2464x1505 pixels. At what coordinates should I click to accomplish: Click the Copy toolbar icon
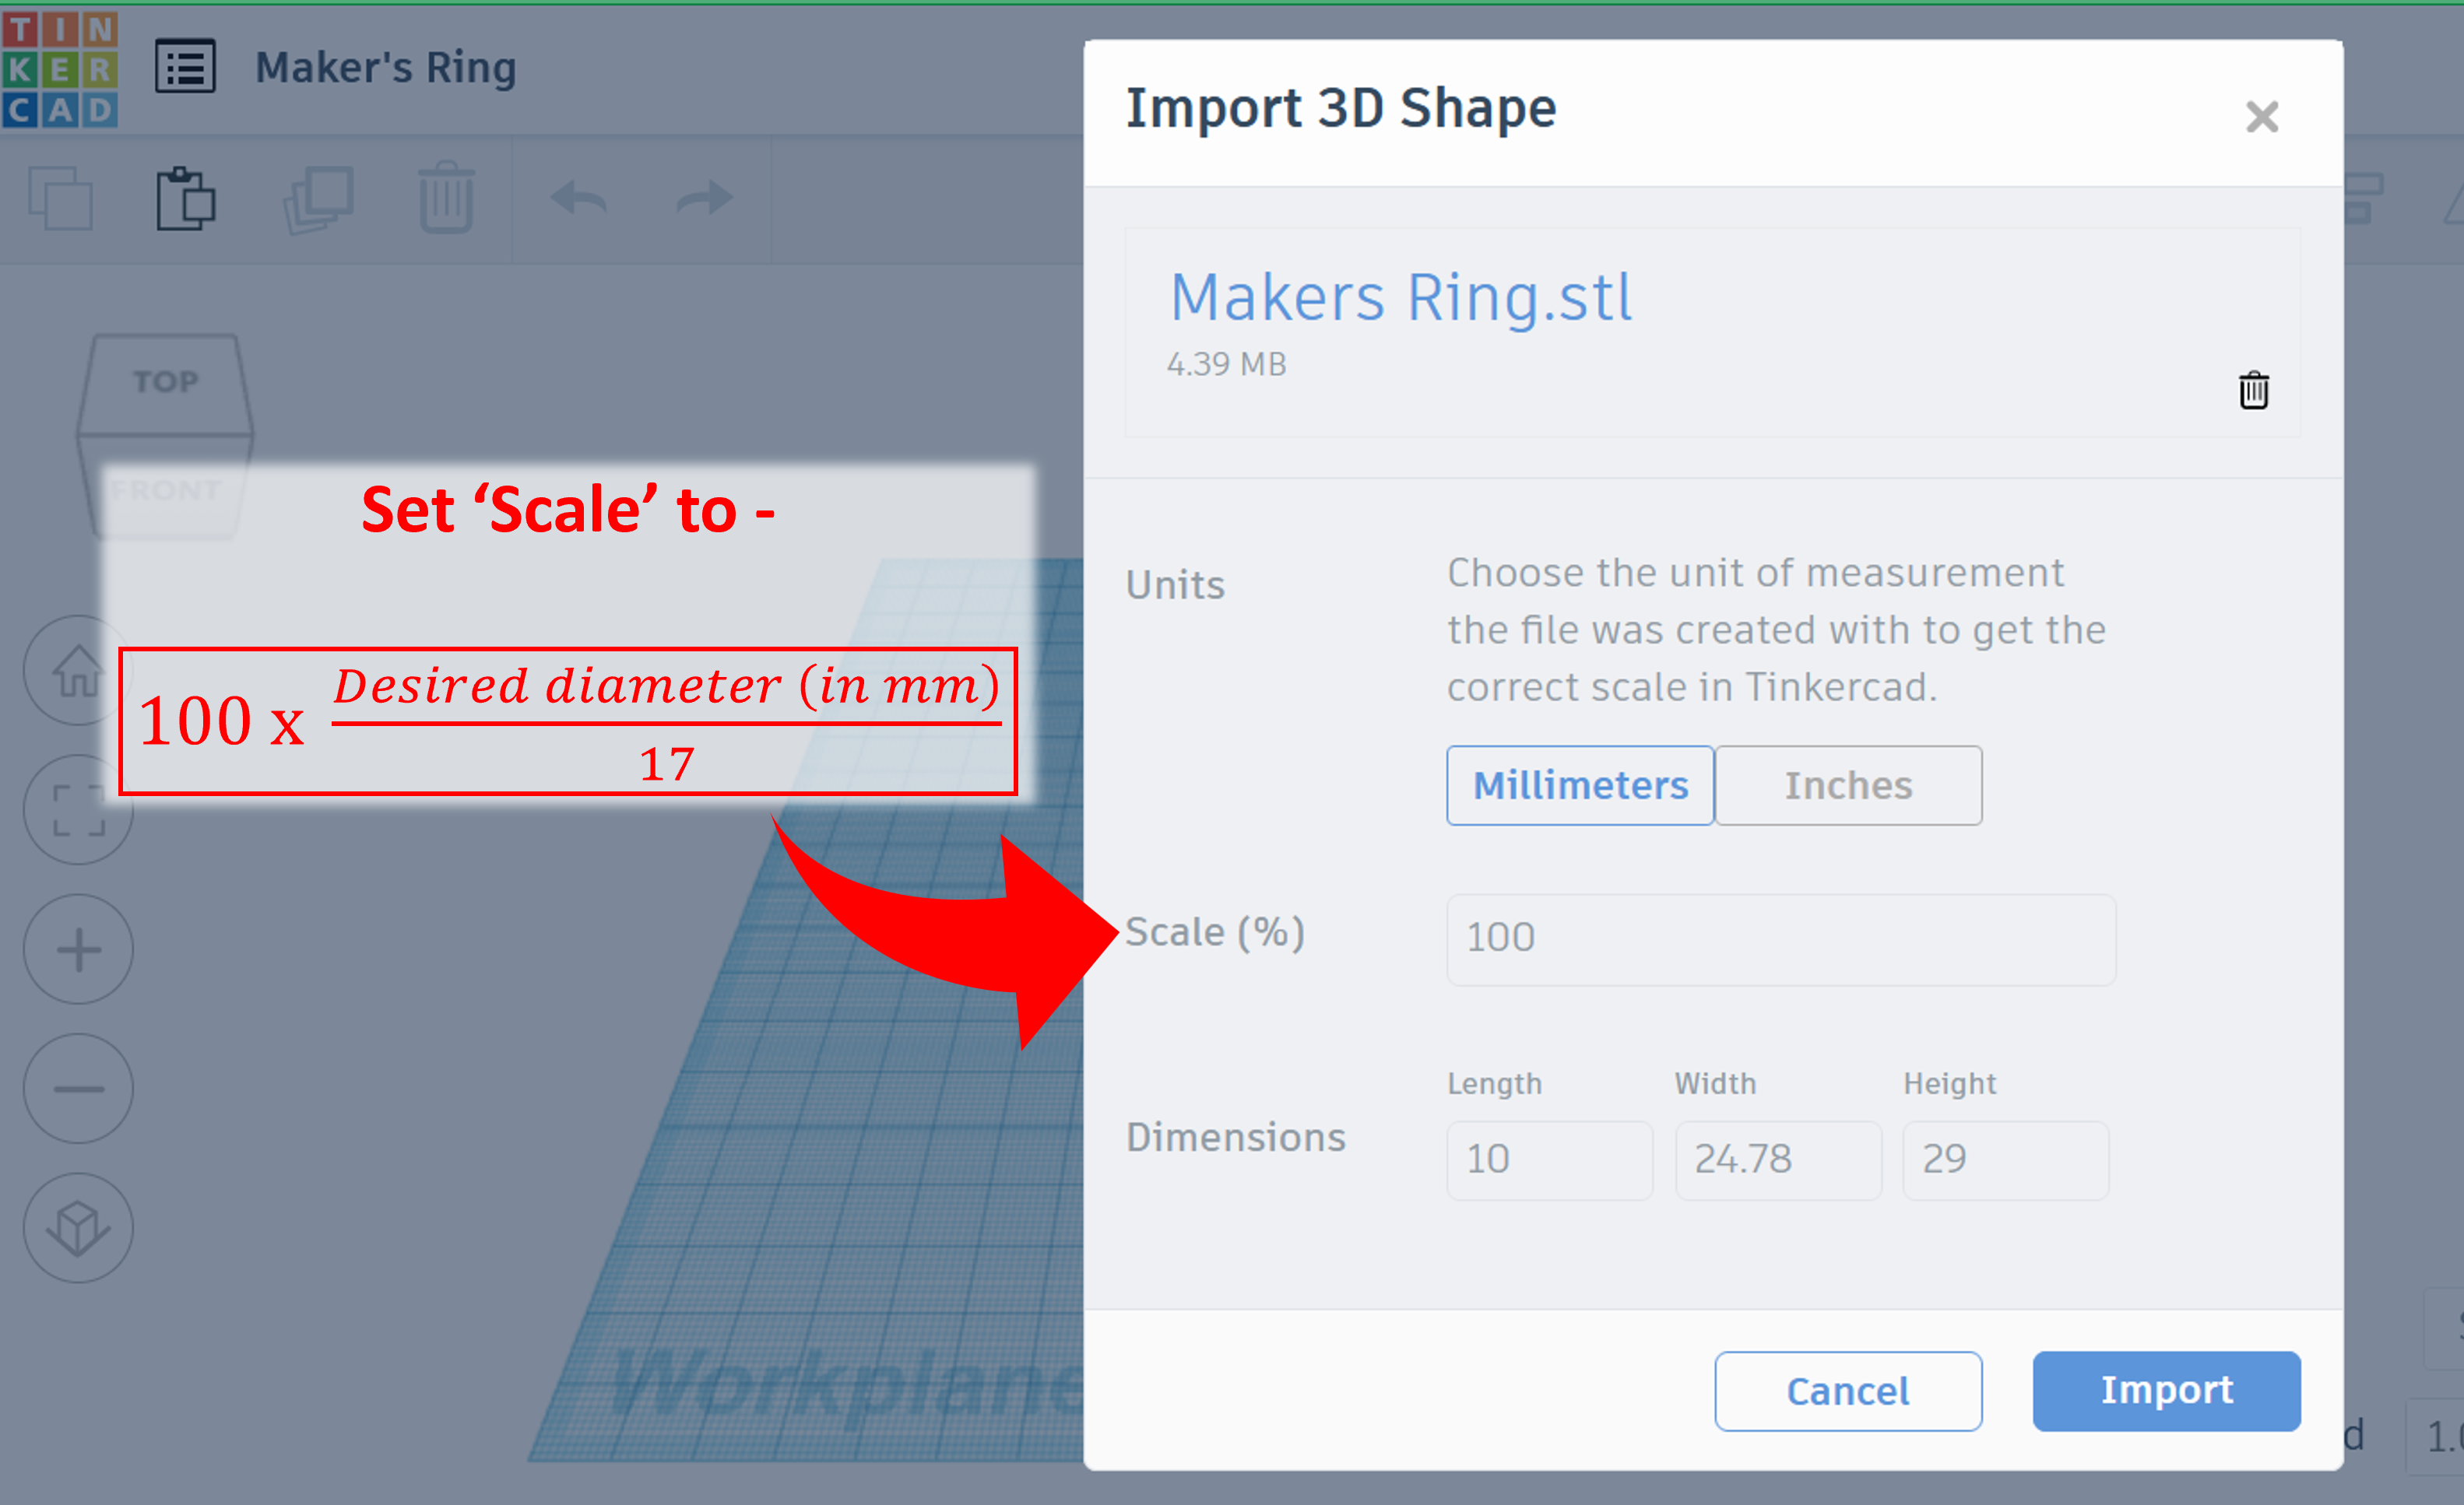coord(60,198)
